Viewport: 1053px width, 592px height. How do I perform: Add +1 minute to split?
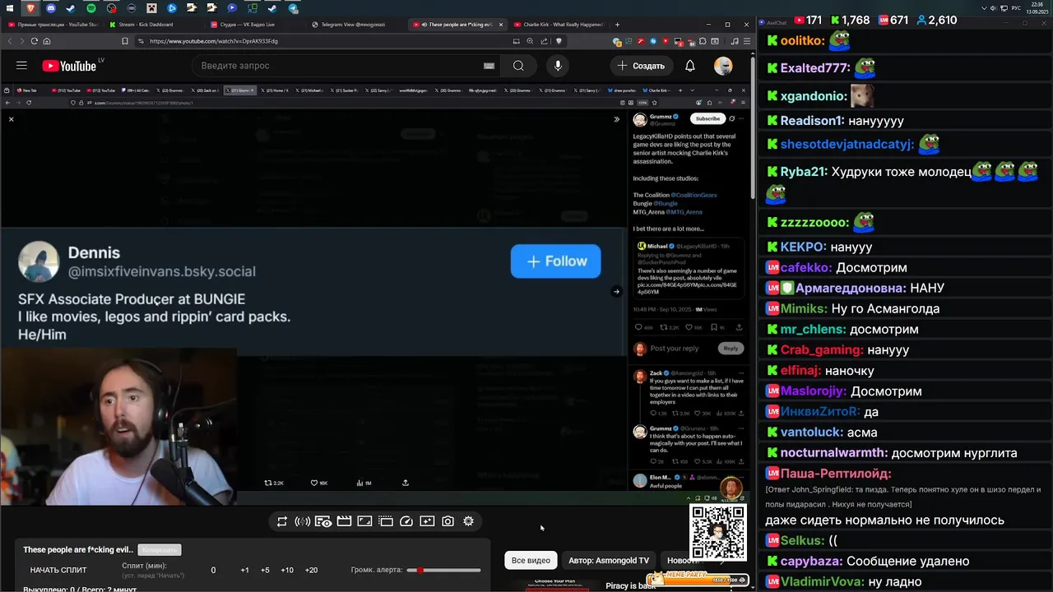pos(244,570)
